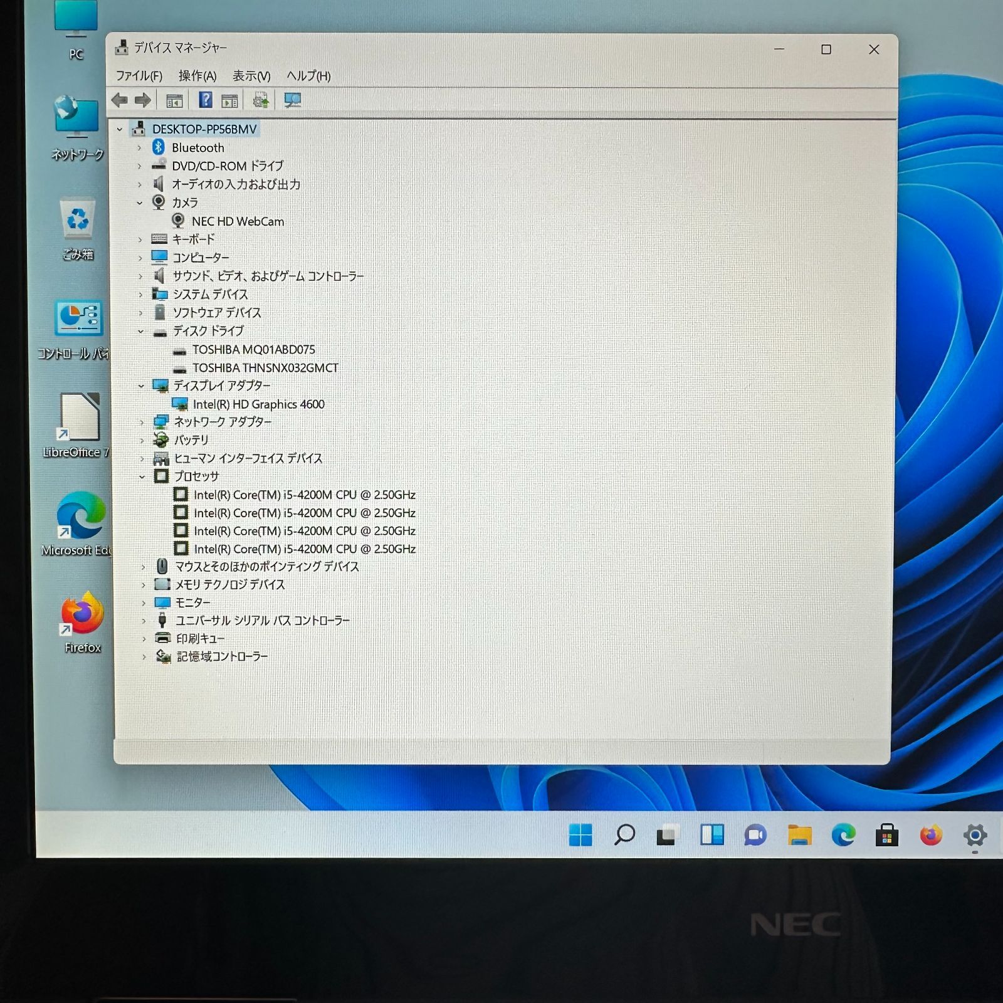Open the Chat taskbar icon
The height and width of the screenshot is (1003, 1003).
[755, 835]
